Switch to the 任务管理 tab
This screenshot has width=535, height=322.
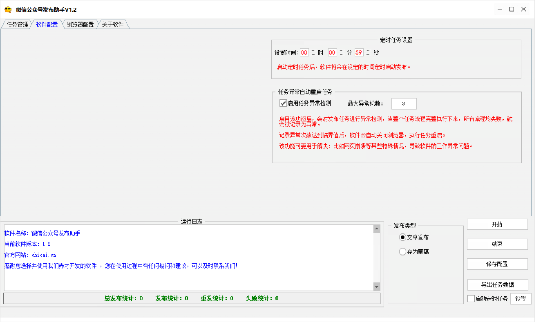[x=17, y=25]
